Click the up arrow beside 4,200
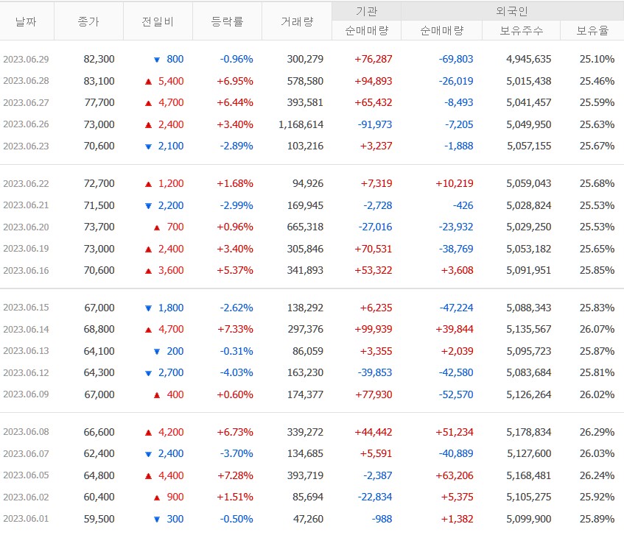624x535 pixels. tap(148, 433)
